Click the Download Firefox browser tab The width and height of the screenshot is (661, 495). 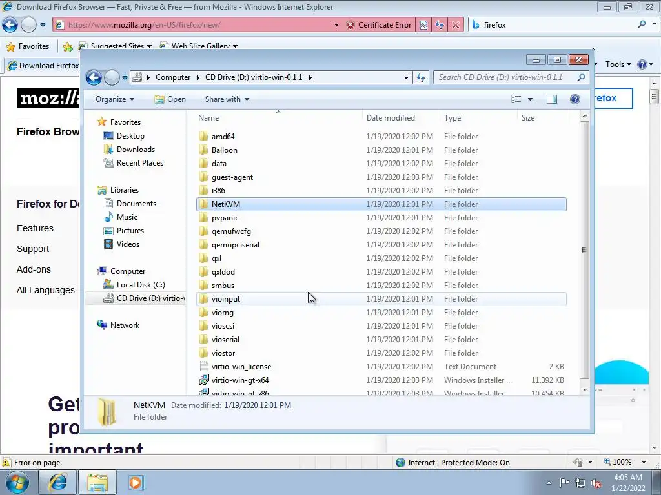click(42, 66)
